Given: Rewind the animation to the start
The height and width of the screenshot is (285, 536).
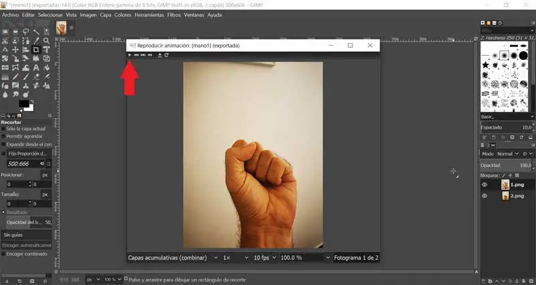Looking at the screenshot, I should tap(149, 55).
